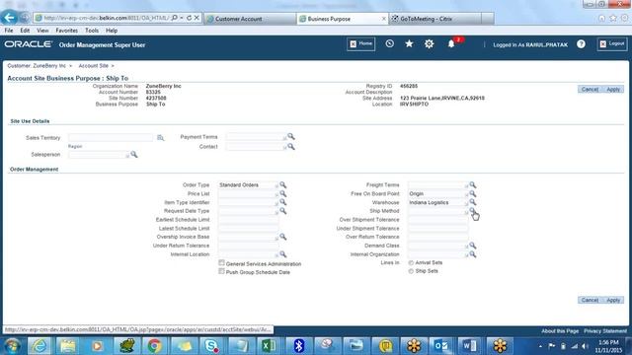Follow Customer: ZuneBerry Inc breadcrumb link
This screenshot has width=632, height=355.
click(x=37, y=66)
